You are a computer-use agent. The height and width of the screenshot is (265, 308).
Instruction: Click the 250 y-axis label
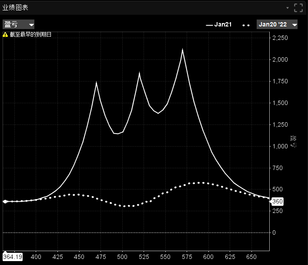[x=278, y=211]
